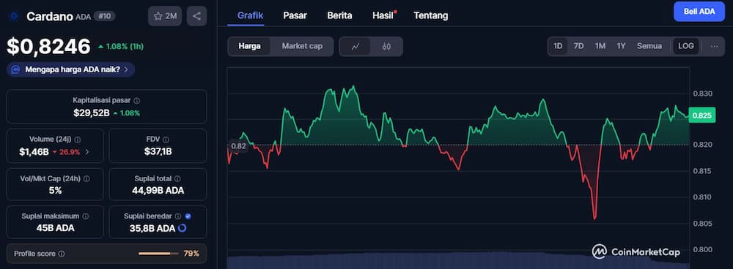
Task: Switch to line chart icon
Action: (356, 46)
